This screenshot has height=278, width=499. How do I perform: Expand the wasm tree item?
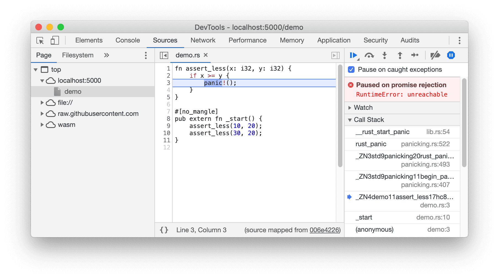42,125
